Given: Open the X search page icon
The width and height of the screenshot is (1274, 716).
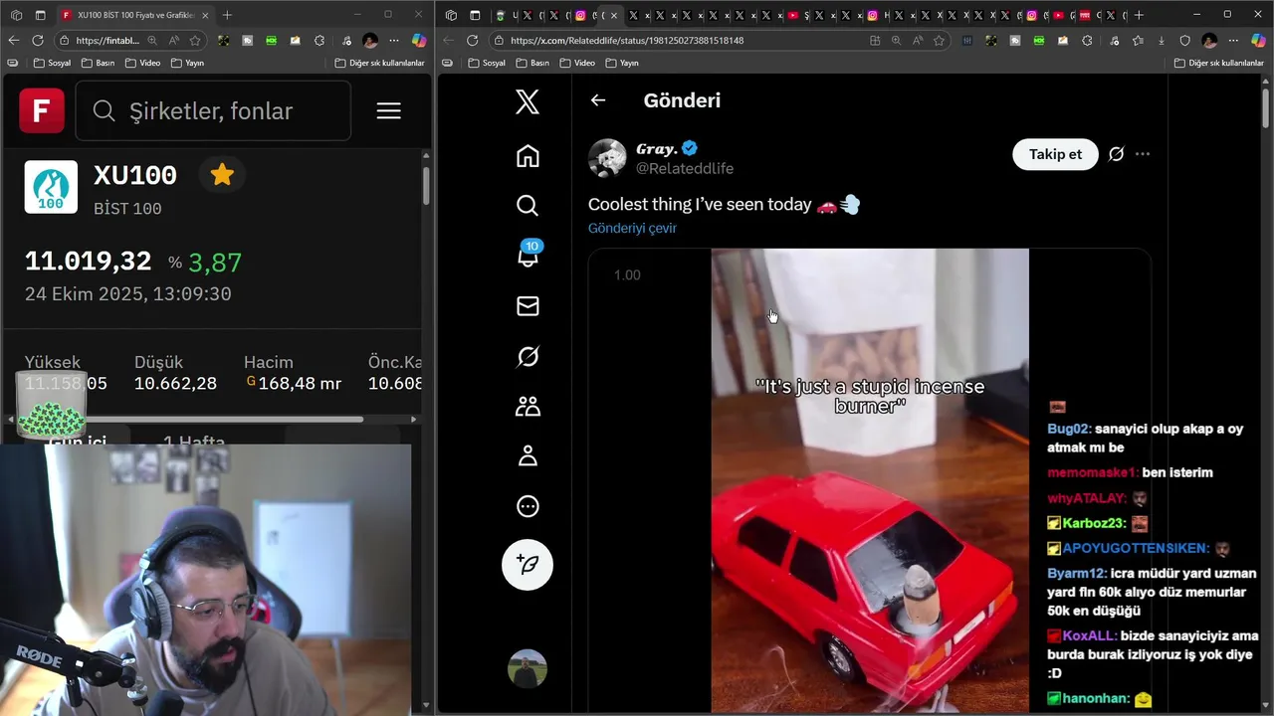Looking at the screenshot, I should (x=528, y=205).
